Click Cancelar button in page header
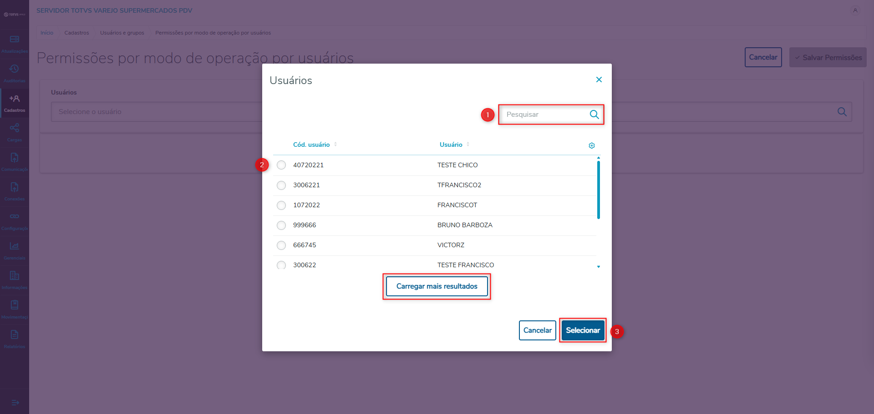The image size is (874, 414). click(763, 57)
